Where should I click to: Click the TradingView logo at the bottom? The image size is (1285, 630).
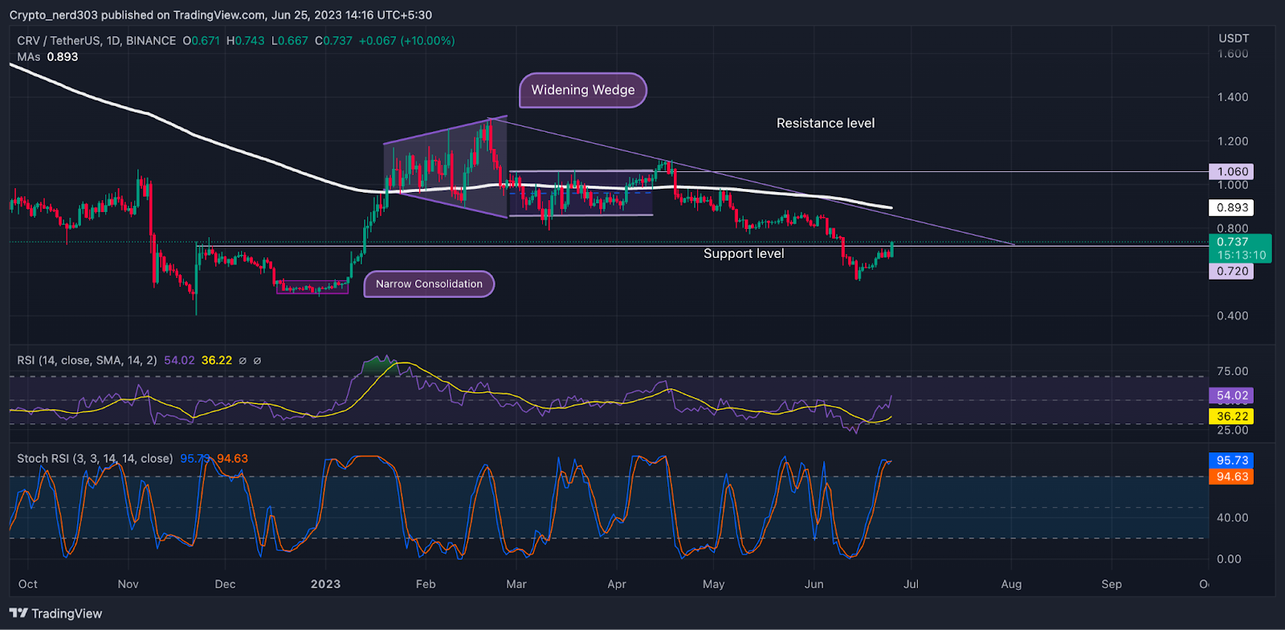(55, 613)
